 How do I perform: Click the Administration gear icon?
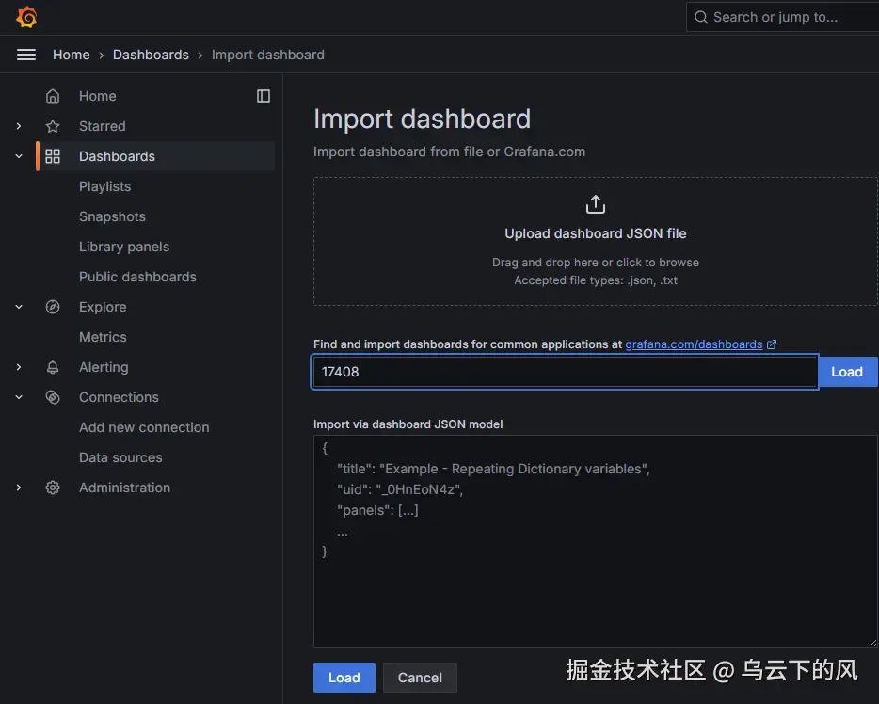click(53, 488)
